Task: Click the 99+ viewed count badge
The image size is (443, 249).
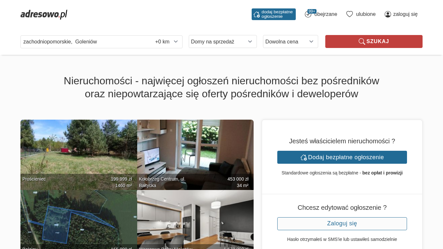Action: click(x=312, y=11)
